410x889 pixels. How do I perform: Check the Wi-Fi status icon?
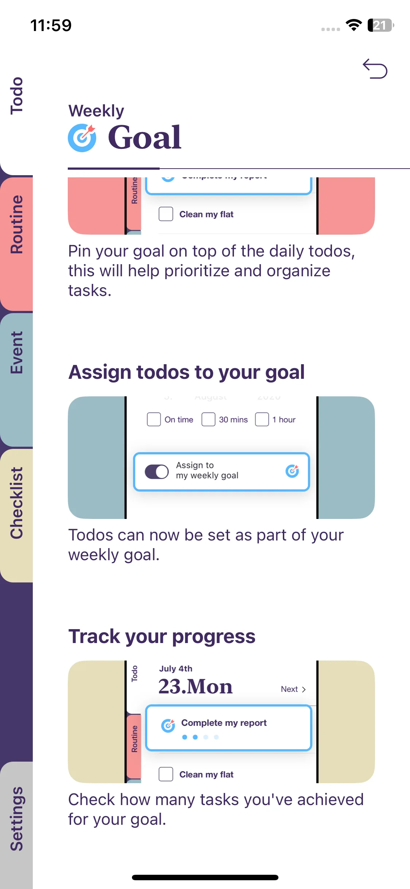point(354,25)
